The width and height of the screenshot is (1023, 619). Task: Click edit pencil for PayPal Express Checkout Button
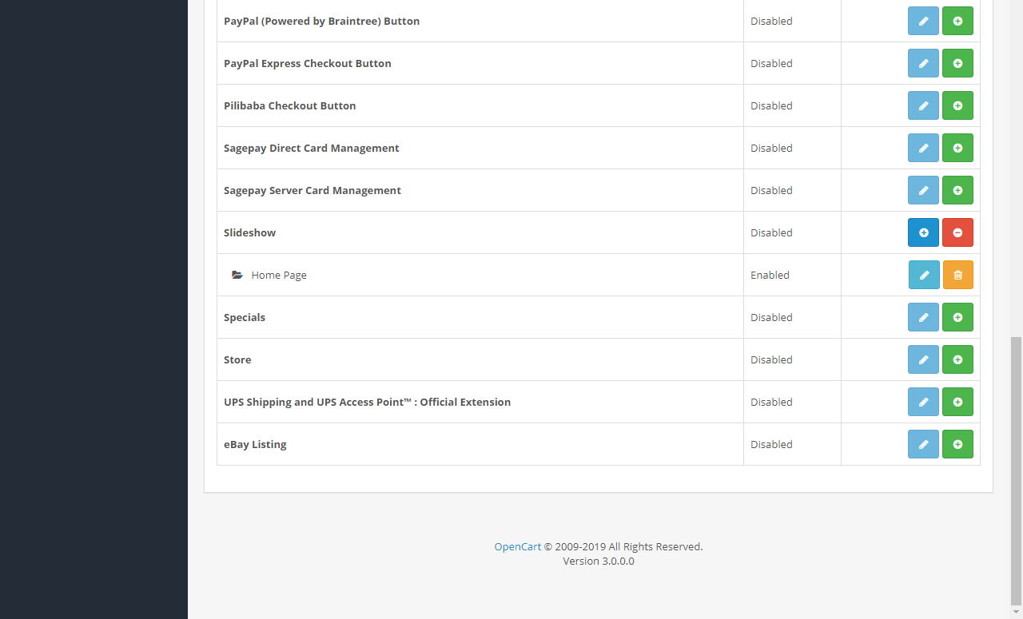click(x=923, y=63)
